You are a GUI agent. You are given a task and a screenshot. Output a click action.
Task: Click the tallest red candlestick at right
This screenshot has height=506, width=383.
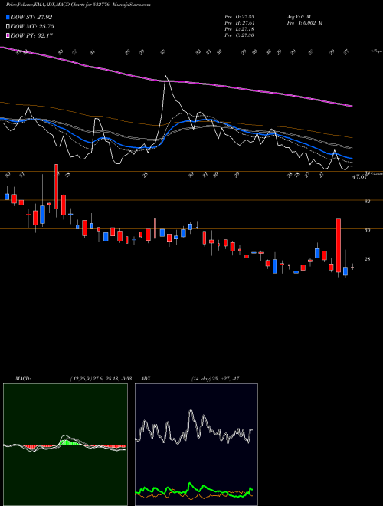tap(338, 245)
